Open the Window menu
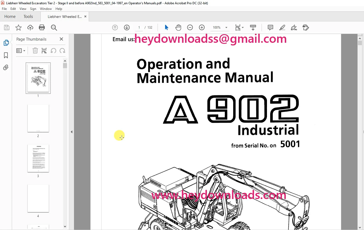This screenshot has height=230, width=364. tap(46, 9)
